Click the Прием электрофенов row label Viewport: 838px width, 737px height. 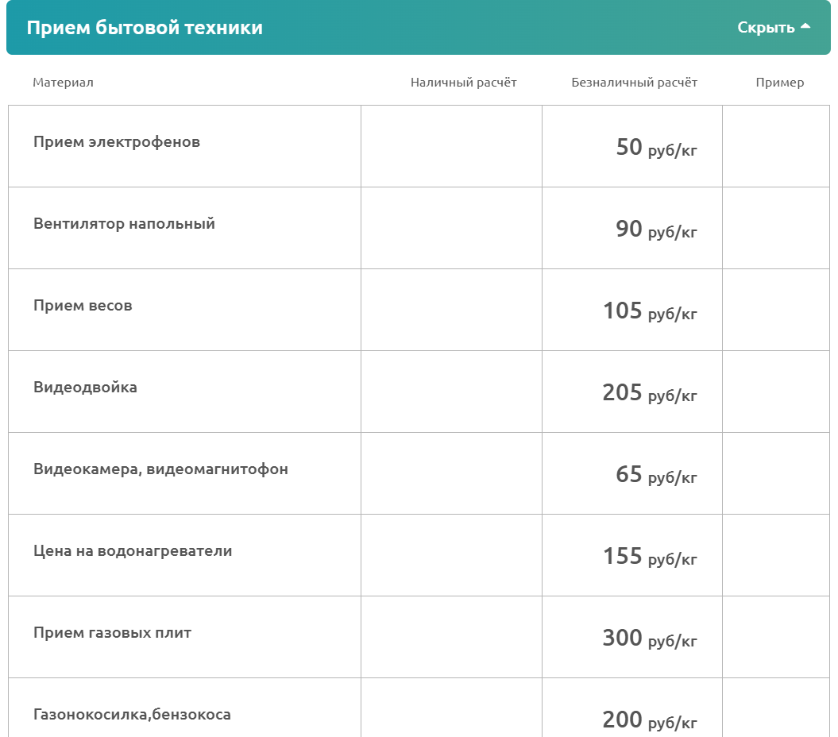tap(117, 142)
